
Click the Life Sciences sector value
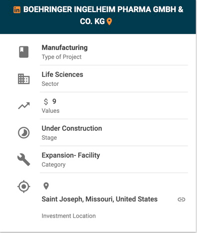[x=62, y=74]
